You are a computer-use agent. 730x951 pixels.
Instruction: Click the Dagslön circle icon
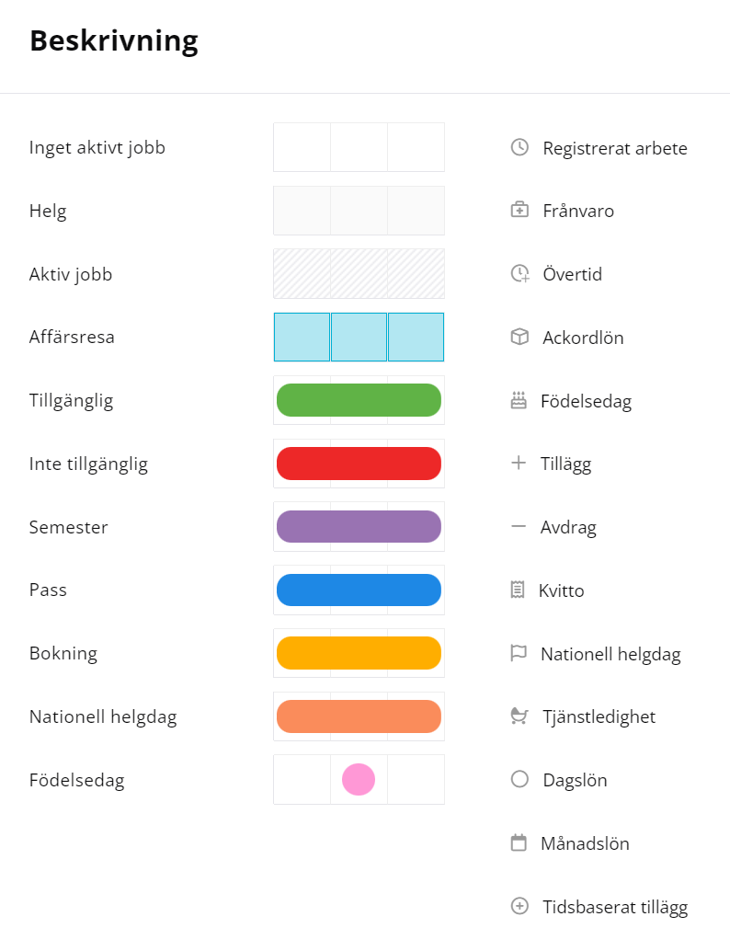coord(519,780)
